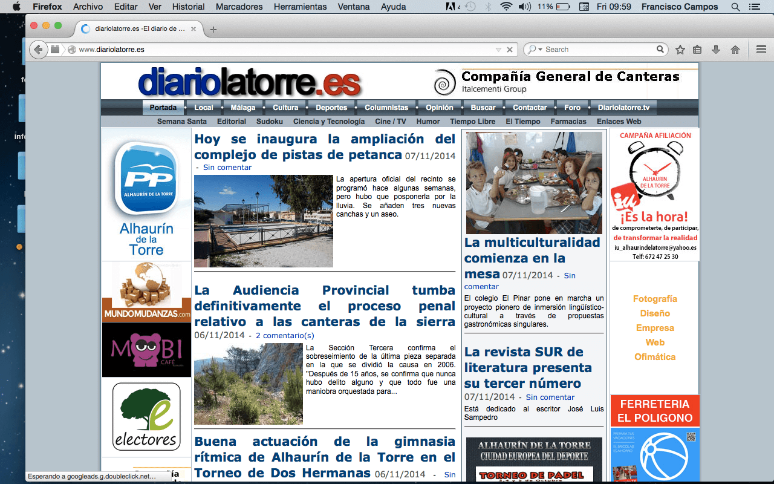Open the Semana Santa submenu link

(x=182, y=122)
